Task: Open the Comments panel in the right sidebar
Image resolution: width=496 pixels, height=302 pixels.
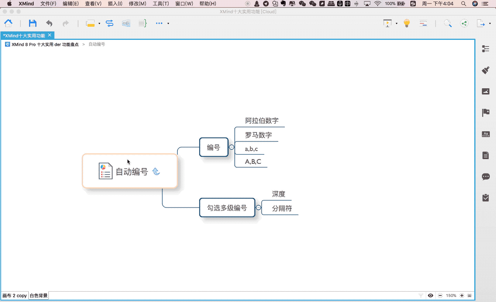Action: click(x=486, y=176)
